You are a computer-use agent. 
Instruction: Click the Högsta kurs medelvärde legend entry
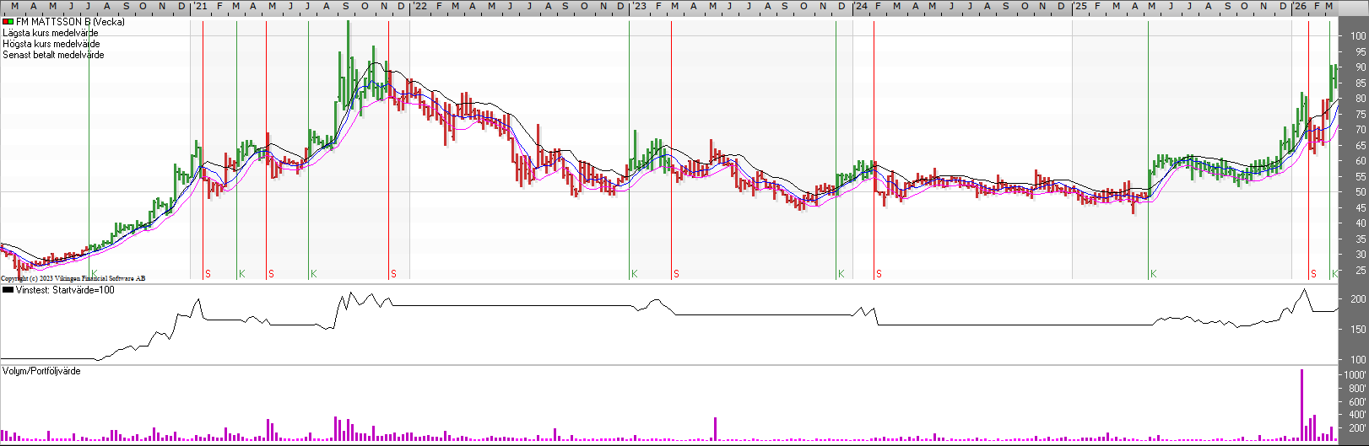click(51, 44)
